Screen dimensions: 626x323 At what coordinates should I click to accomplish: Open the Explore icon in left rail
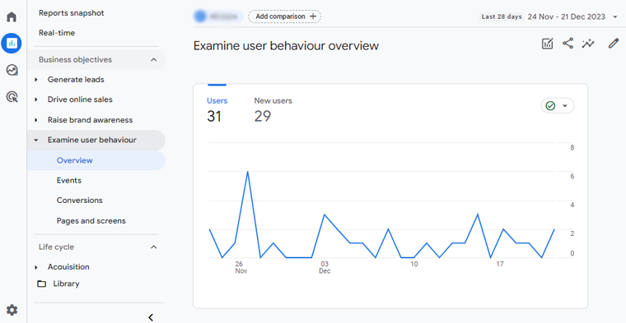[12, 71]
